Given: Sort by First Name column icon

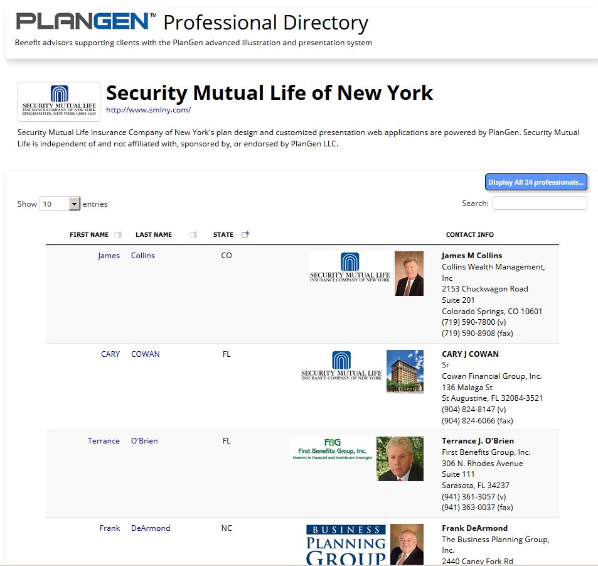Looking at the screenshot, I should click(x=118, y=234).
